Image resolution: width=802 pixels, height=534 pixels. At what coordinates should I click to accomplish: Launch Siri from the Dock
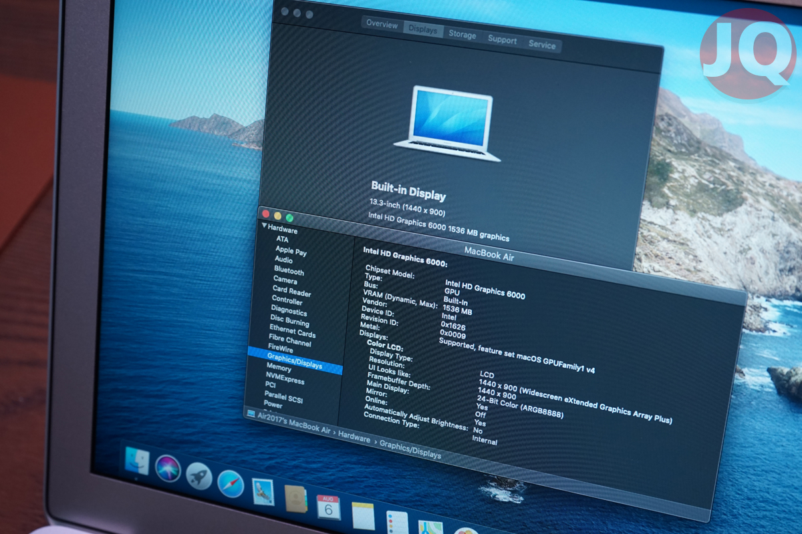click(x=168, y=469)
